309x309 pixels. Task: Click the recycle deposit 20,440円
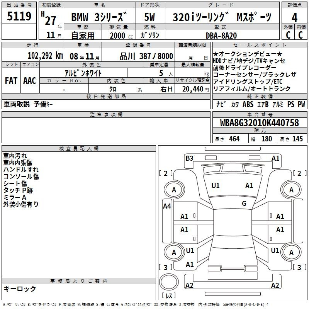pos(195,89)
